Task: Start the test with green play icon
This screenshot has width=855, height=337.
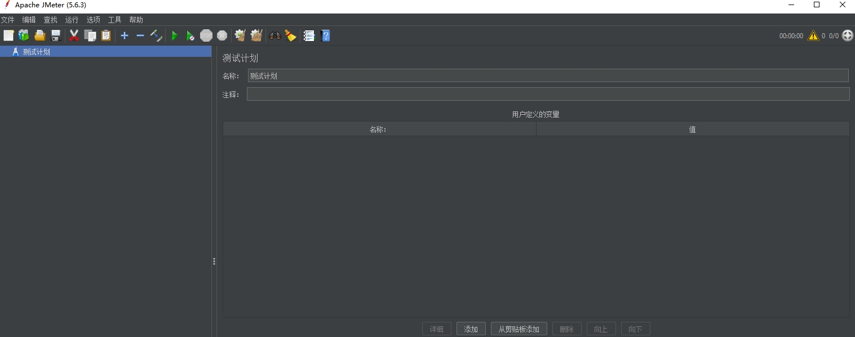Action: tap(174, 35)
